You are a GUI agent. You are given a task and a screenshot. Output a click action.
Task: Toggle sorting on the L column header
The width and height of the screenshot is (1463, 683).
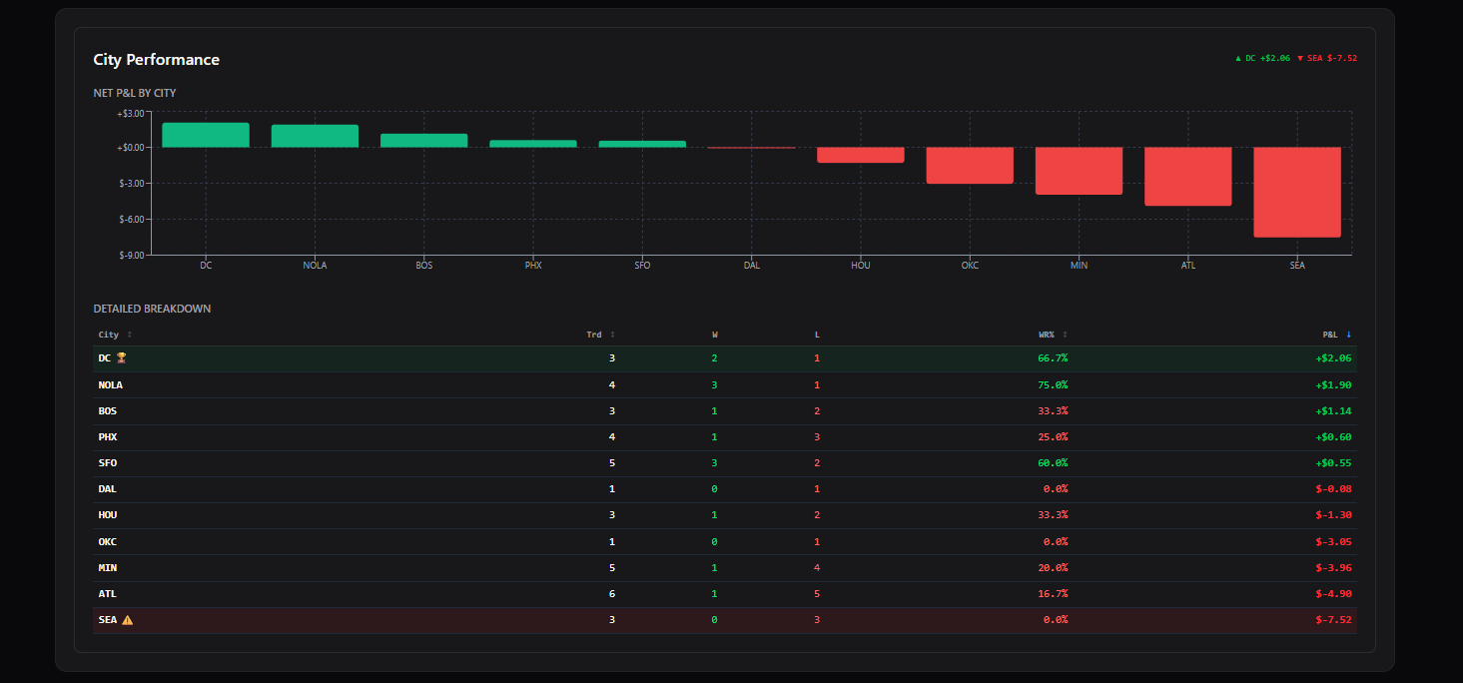point(818,335)
